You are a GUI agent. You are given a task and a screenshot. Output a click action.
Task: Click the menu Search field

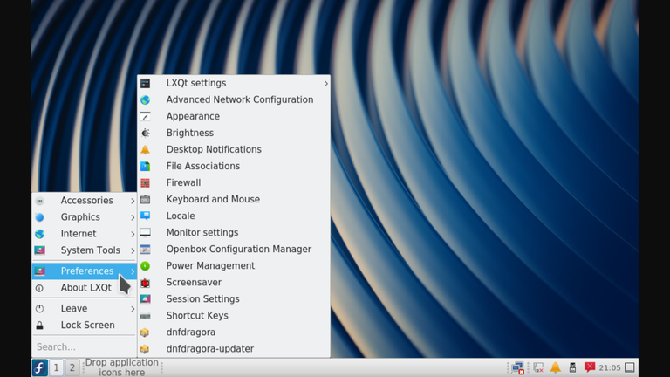(84, 346)
